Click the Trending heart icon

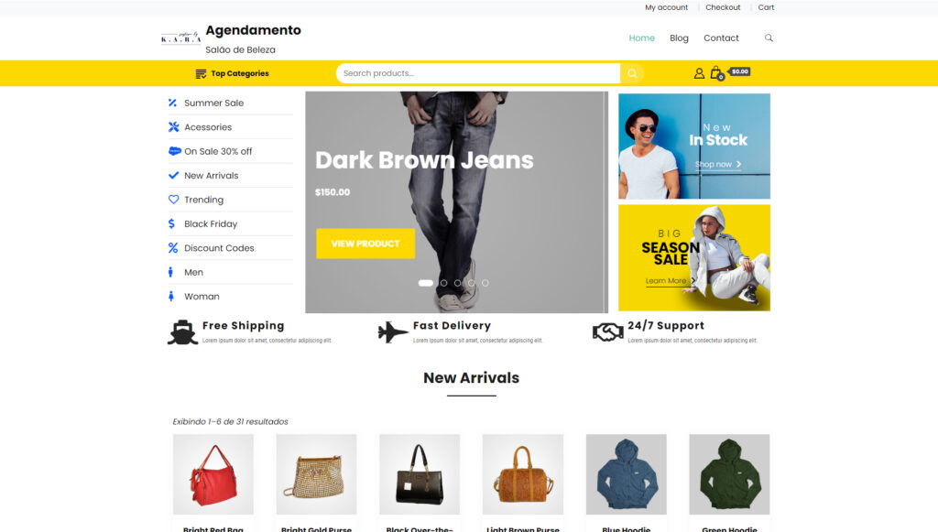pyautogui.click(x=173, y=200)
